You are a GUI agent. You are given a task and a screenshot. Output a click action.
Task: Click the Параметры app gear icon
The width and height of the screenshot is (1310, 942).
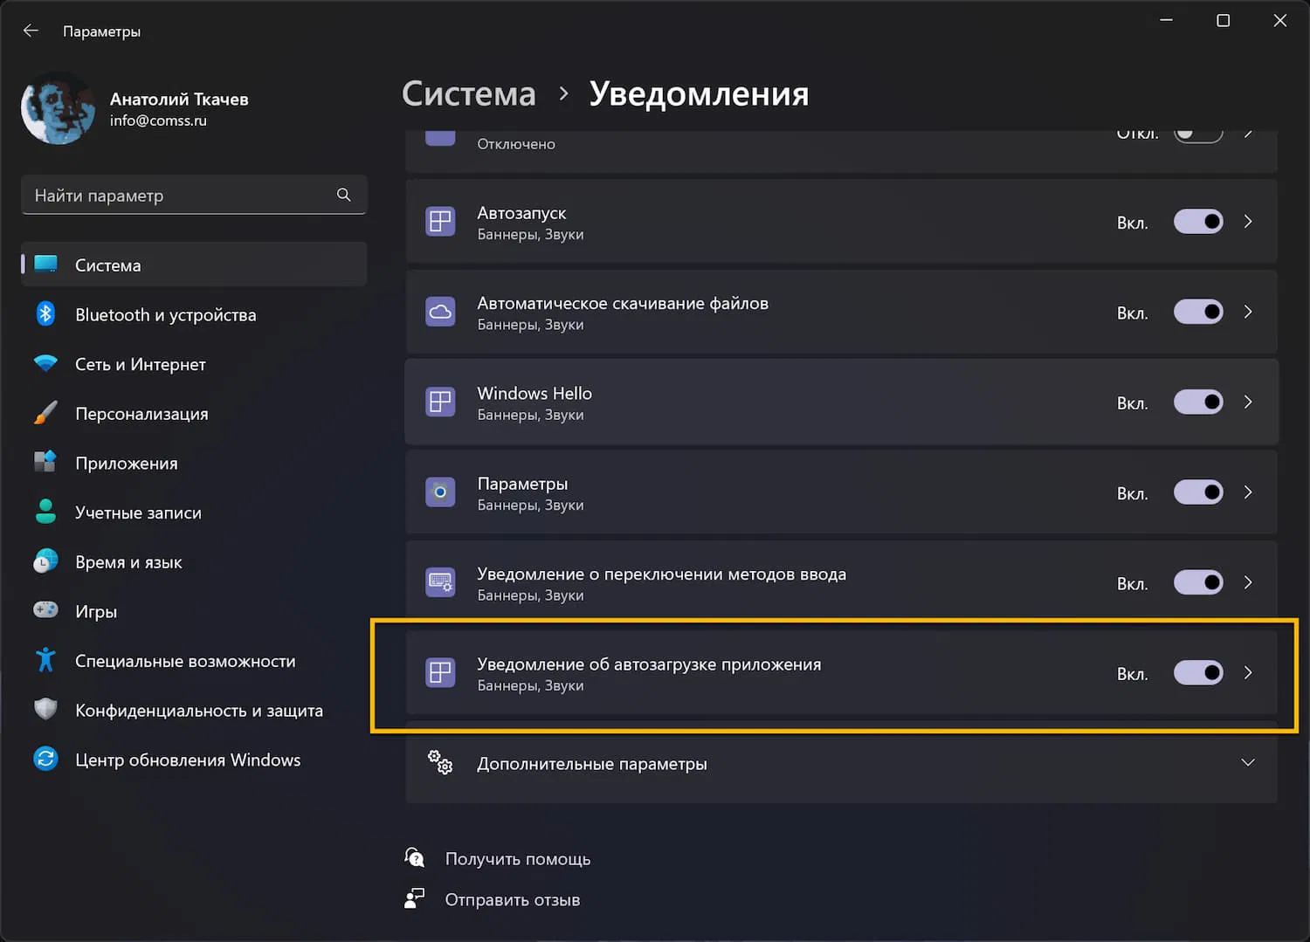click(440, 492)
